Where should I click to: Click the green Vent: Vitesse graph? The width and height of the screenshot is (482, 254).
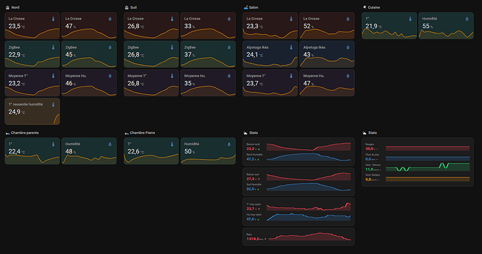428,167
